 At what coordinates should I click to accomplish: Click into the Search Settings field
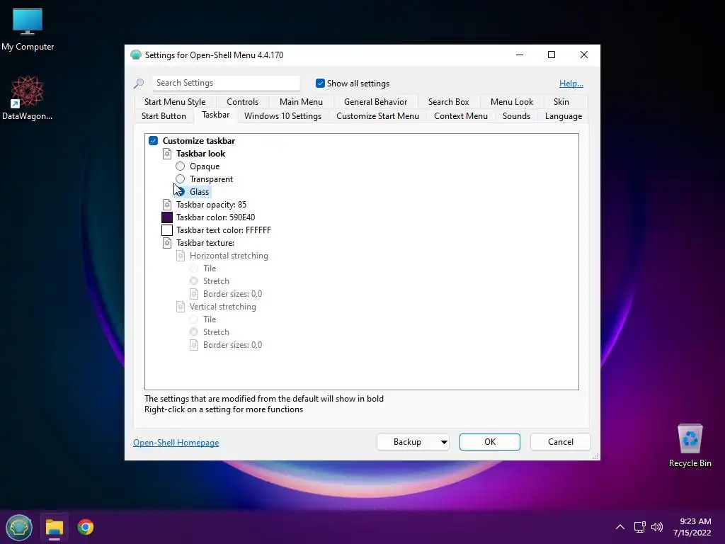coord(227,83)
